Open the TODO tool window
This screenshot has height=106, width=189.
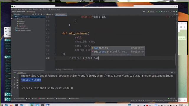pos(34,99)
